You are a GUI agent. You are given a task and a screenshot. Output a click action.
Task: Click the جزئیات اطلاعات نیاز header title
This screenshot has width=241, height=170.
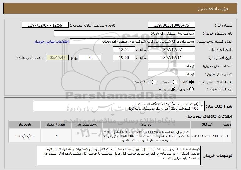coord(213,9)
